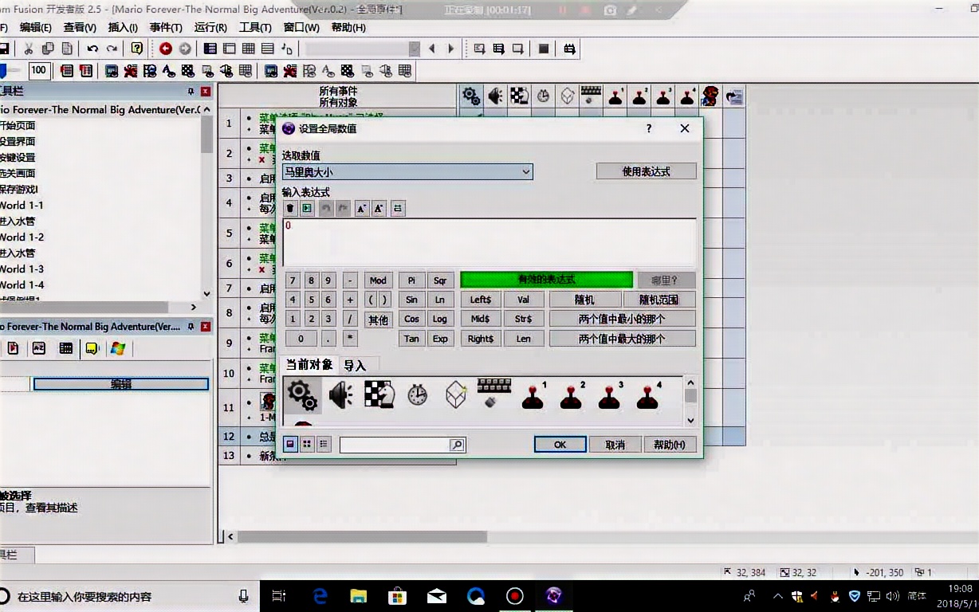The image size is (979, 612).
Task: Click the red Back arrow in main toolbar
Action: [166, 49]
